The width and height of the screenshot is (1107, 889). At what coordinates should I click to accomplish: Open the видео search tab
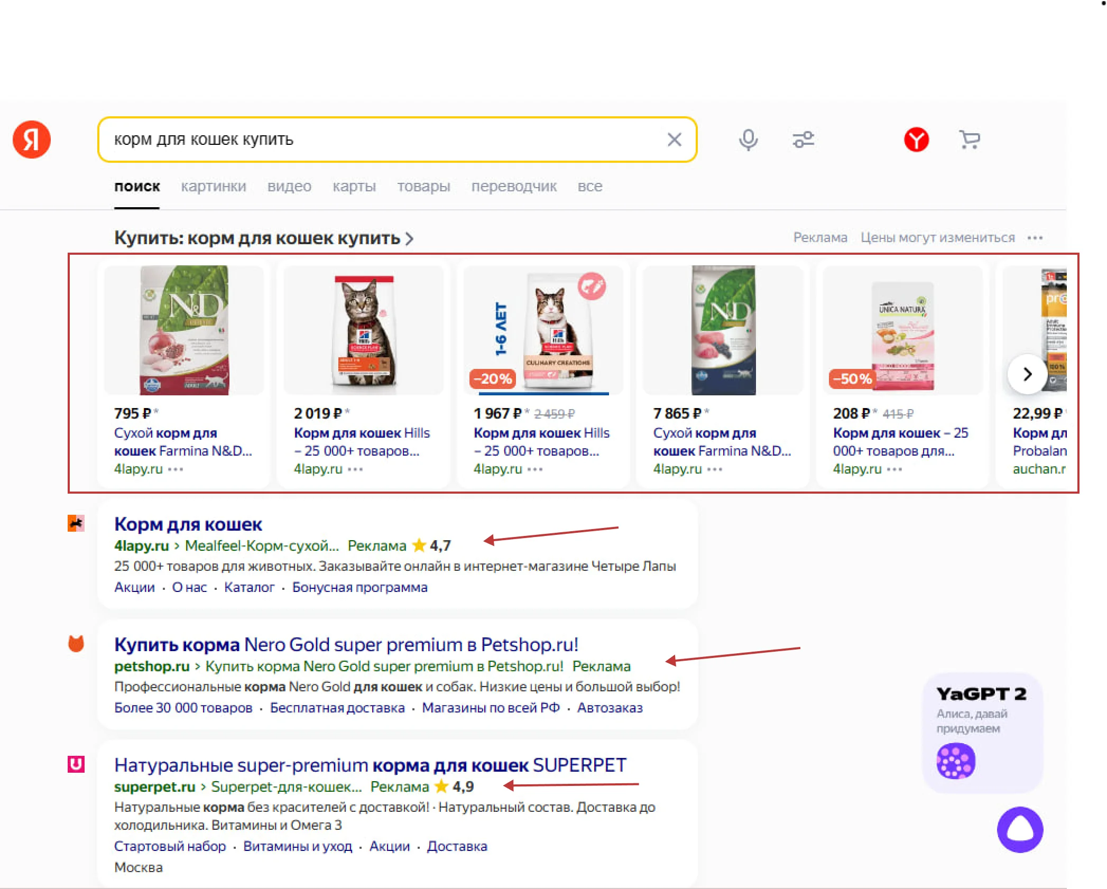pyautogui.click(x=289, y=186)
